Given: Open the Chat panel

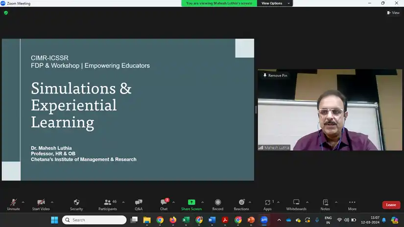Looking at the screenshot, I should click(x=164, y=203).
